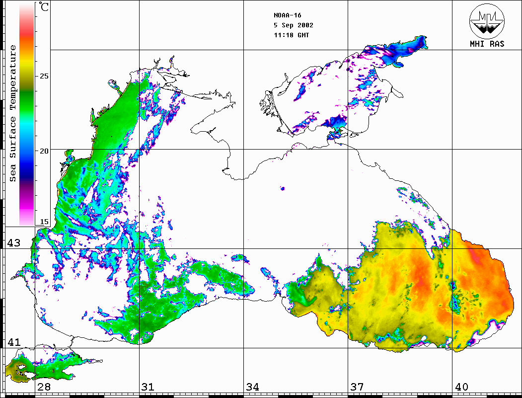This screenshot has height=398, width=522.
Task: Click the MHI RAS logo emblem
Action: (487, 21)
